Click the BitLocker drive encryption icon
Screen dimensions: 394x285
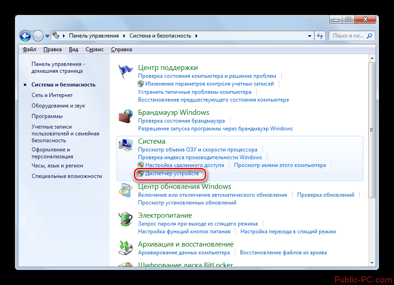[x=125, y=265]
